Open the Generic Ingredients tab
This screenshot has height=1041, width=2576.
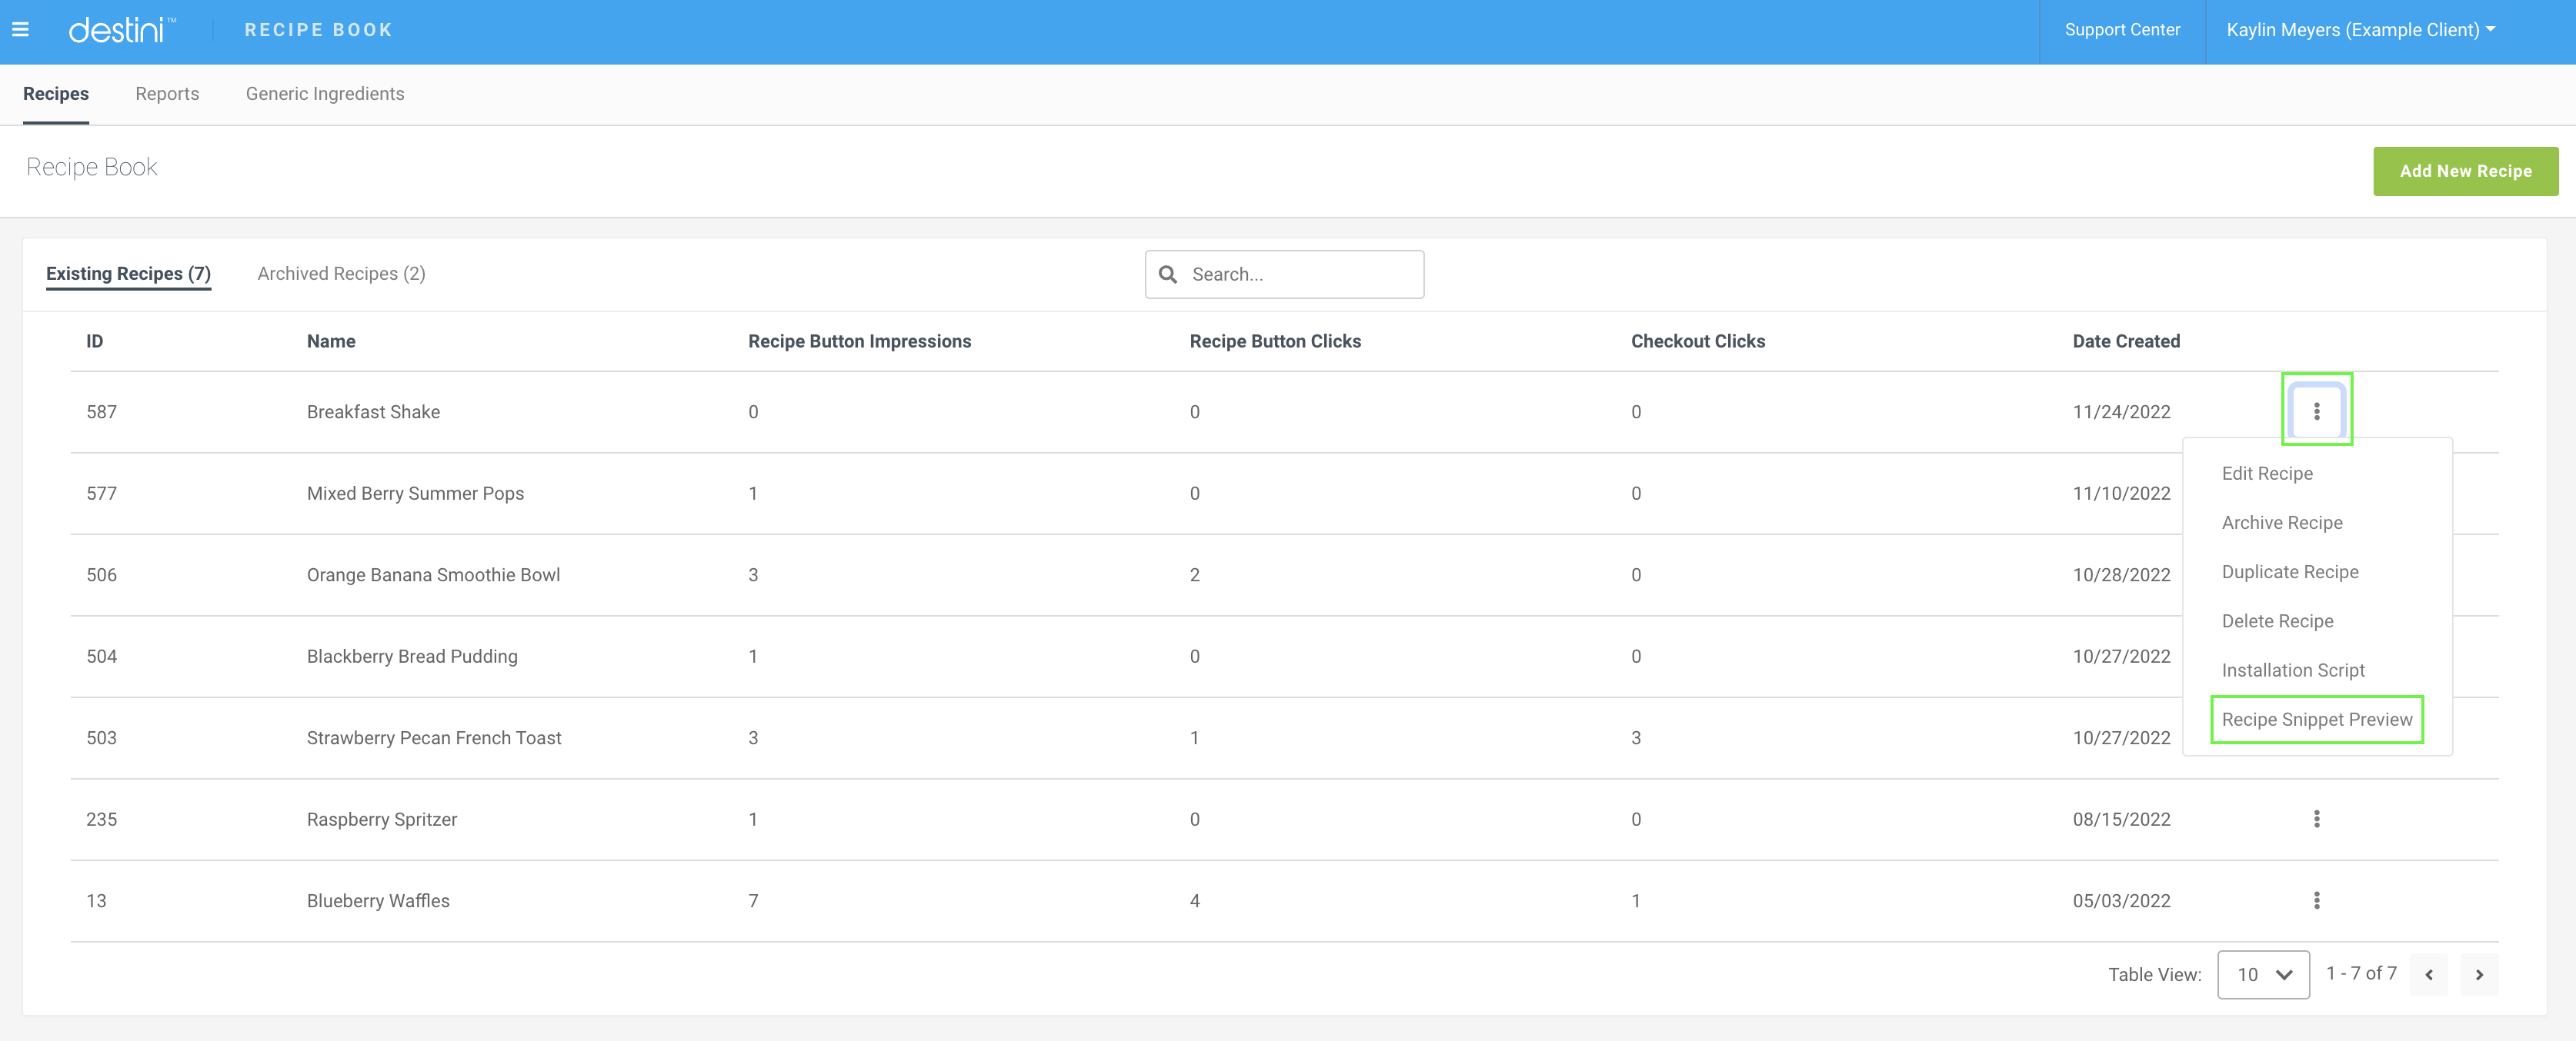[324, 94]
